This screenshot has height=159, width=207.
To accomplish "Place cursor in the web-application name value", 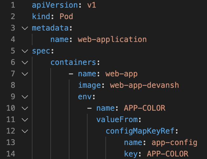I will (x=112, y=39).
